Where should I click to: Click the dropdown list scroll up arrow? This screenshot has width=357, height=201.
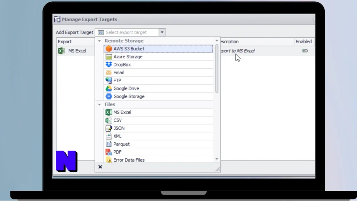[217, 40]
